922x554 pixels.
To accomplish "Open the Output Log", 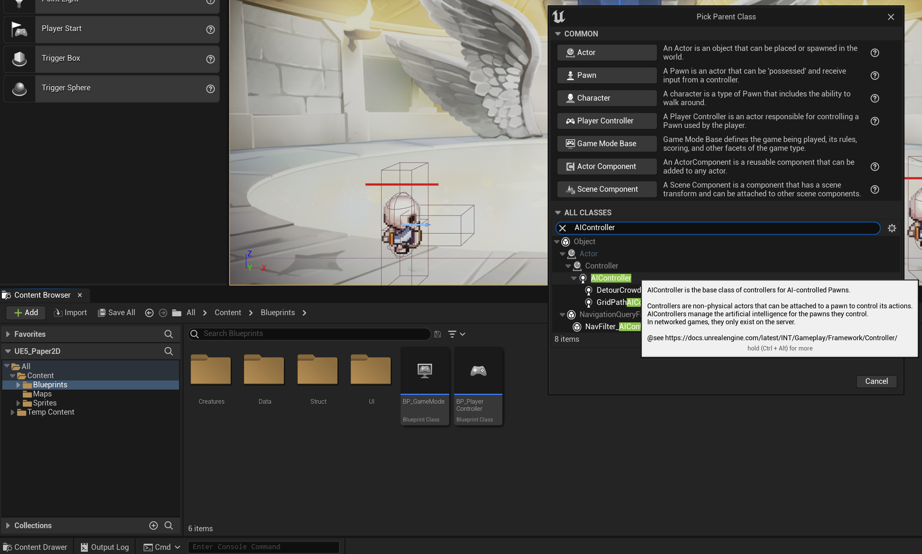I will (x=105, y=547).
